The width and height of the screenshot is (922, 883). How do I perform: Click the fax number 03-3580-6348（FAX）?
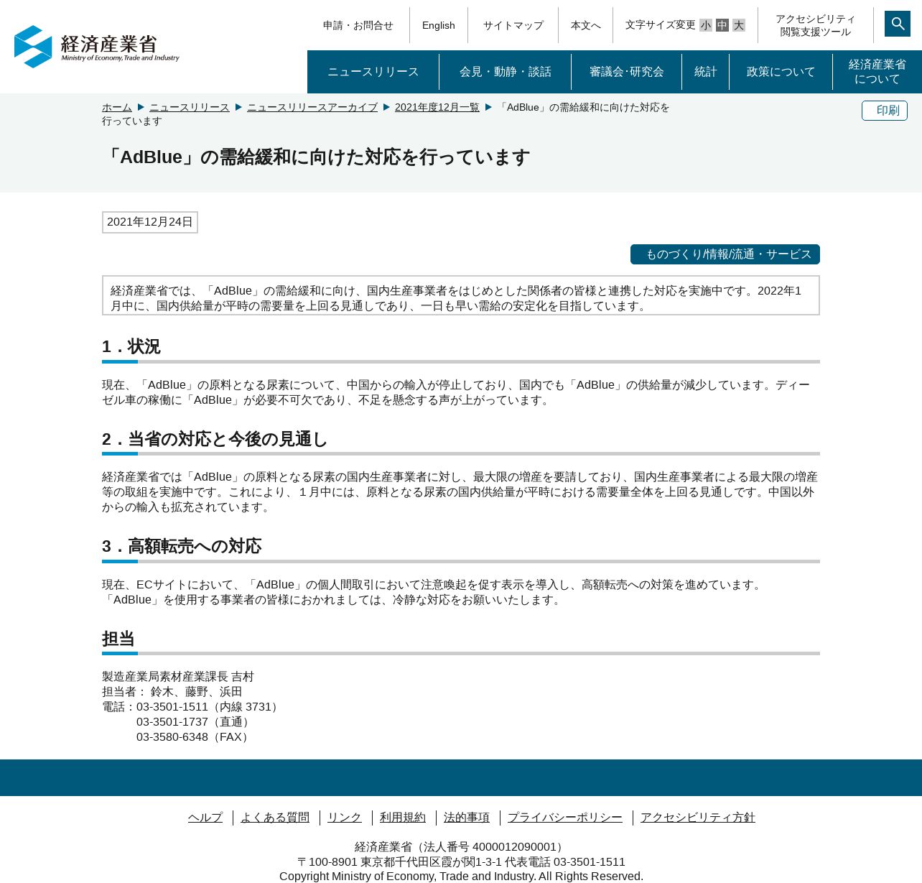tap(195, 737)
